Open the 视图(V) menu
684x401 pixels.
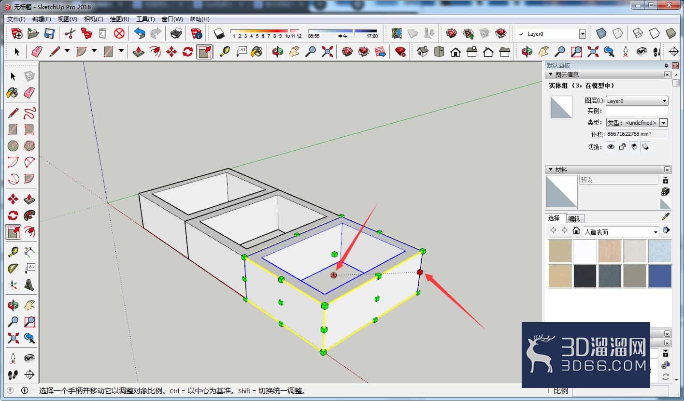(x=68, y=19)
